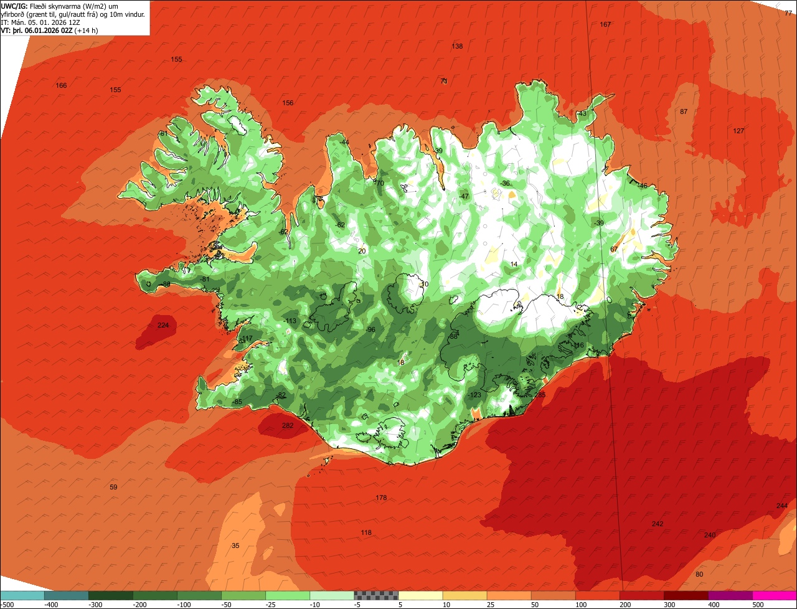
Task: Click the map value 14 in the eastern highlands
Action: pos(514,264)
